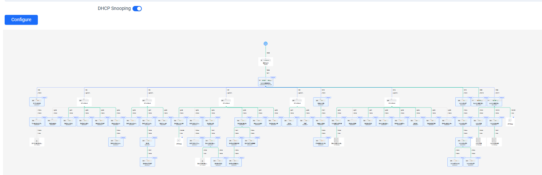Click blue count badge on leftmost AP Group
The width and height of the screenshot is (542, 175).
(182, 137)
